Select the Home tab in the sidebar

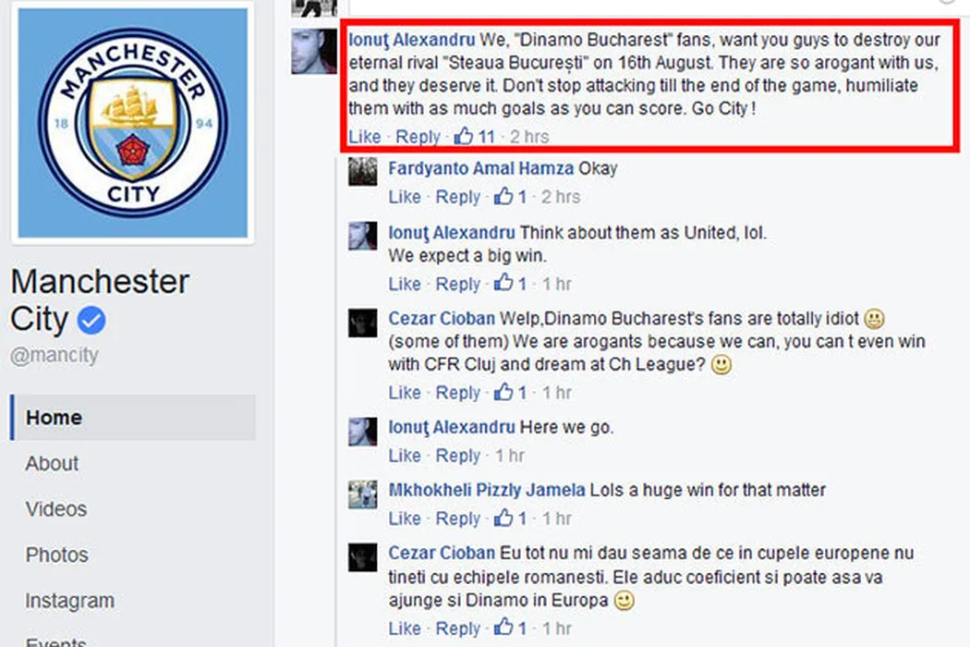point(133,417)
